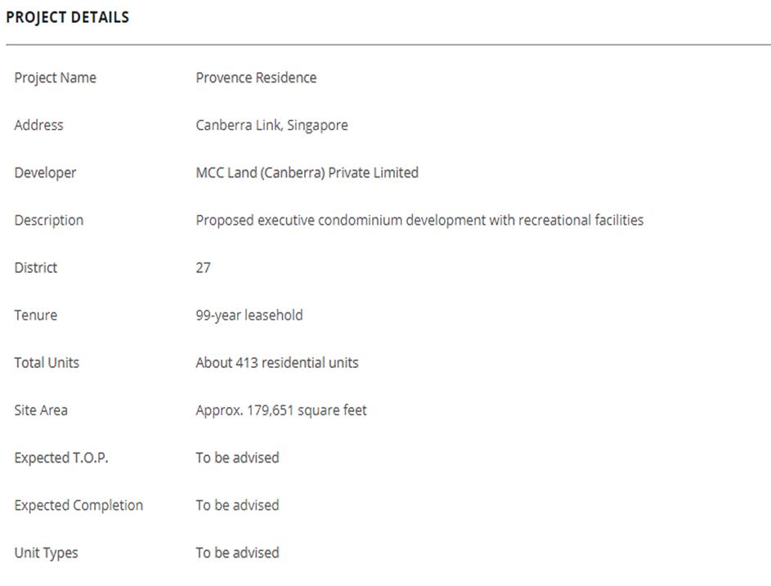Image resolution: width=771 pixels, height=586 pixels.
Task: Click the Developer label
Action: (45, 172)
